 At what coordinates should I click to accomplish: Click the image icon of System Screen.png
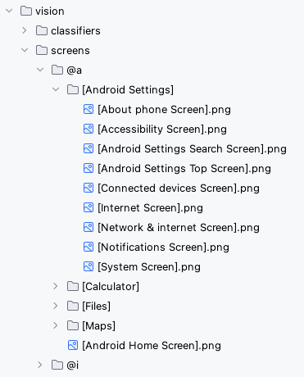88,266
